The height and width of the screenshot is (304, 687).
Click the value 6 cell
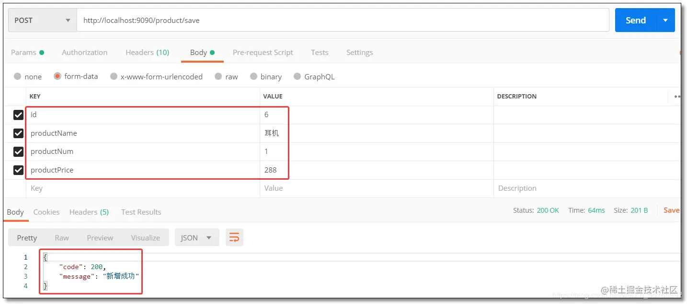(377, 115)
